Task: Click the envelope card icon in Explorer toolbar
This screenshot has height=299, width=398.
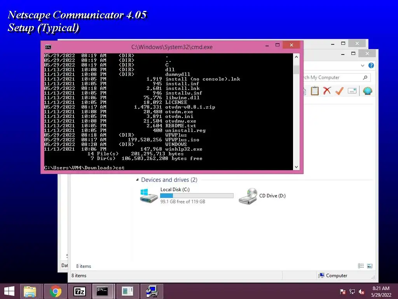Action: (352, 91)
